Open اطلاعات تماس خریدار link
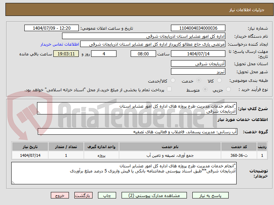The image size is (274, 205). 60,44
